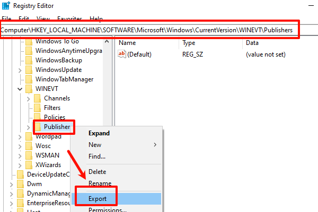Click the registry path address bar
Screen dimensions: 318x212
click(x=159, y=30)
